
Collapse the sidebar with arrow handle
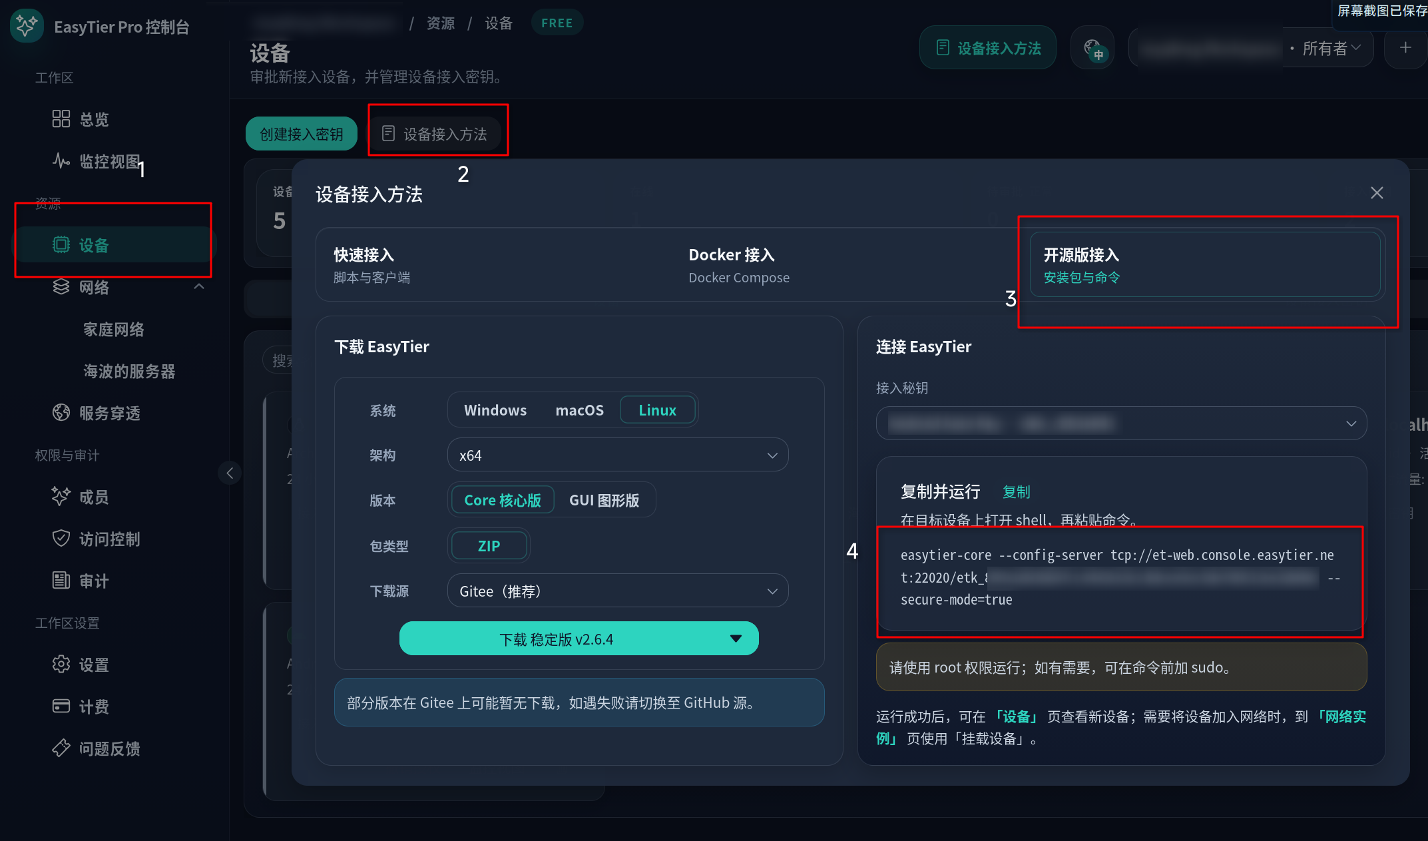click(230, 473)
